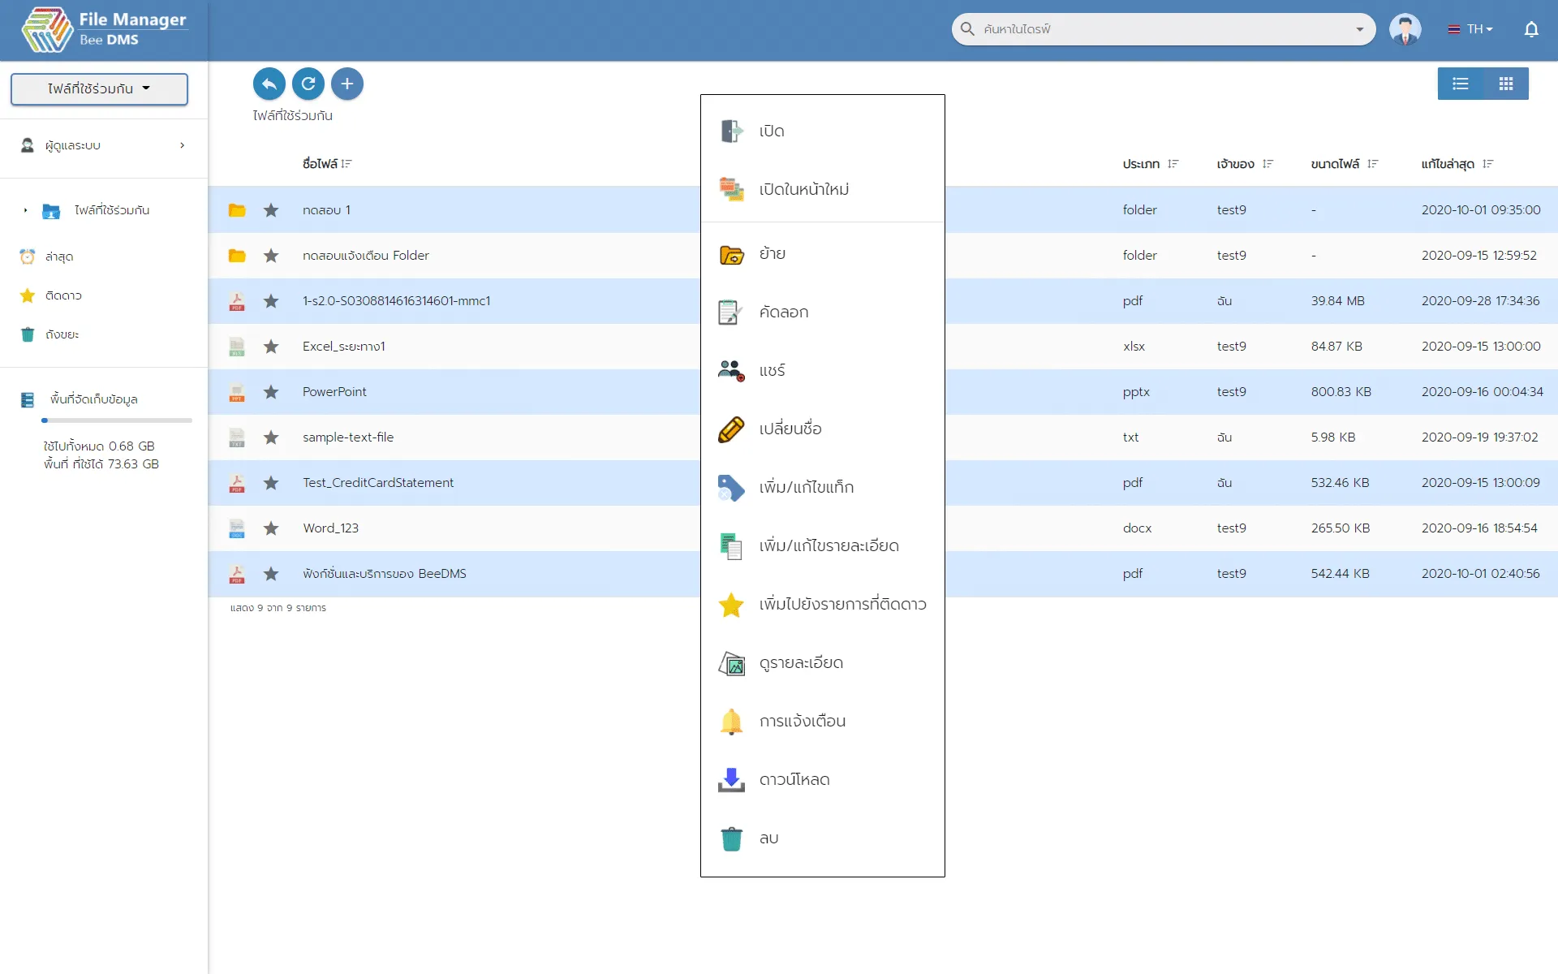The image size is (1558, 974).
Task: Switch to list view layout
Action: 1460,84
